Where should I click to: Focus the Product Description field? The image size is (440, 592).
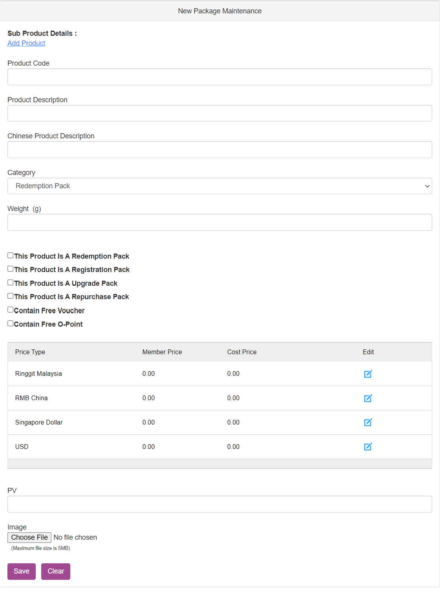(x=220, y=113)
